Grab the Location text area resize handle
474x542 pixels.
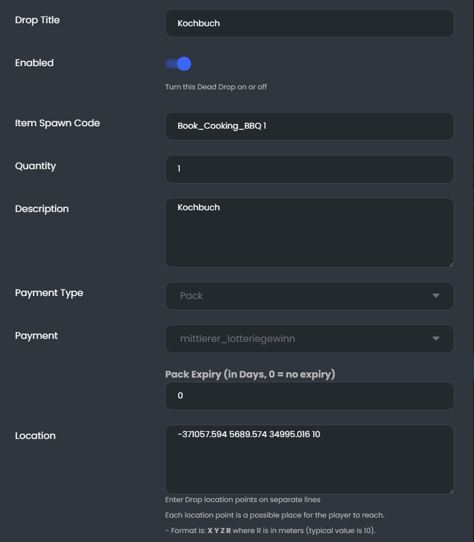tap(451, 490)
